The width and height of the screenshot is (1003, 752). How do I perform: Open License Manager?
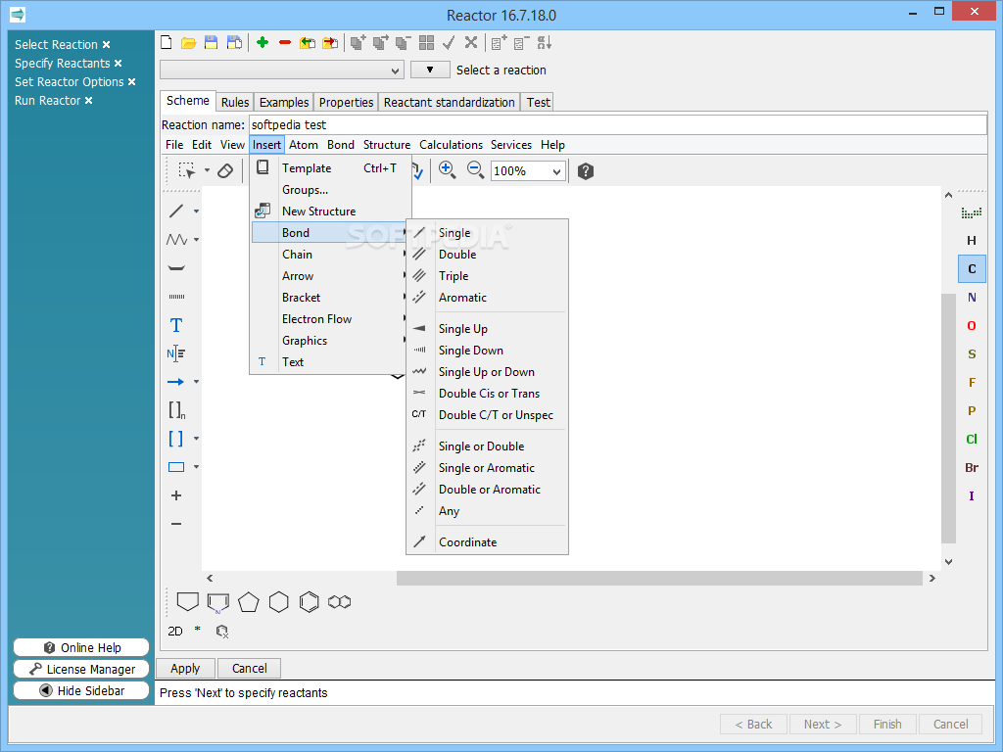81,669
